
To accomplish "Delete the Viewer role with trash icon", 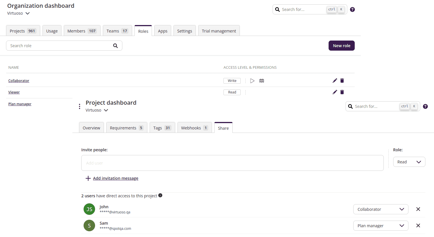I will point(342,92).
